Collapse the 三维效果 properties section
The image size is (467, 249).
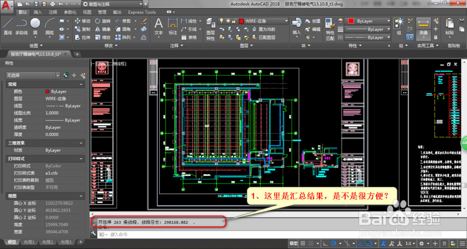pos(81,143)
